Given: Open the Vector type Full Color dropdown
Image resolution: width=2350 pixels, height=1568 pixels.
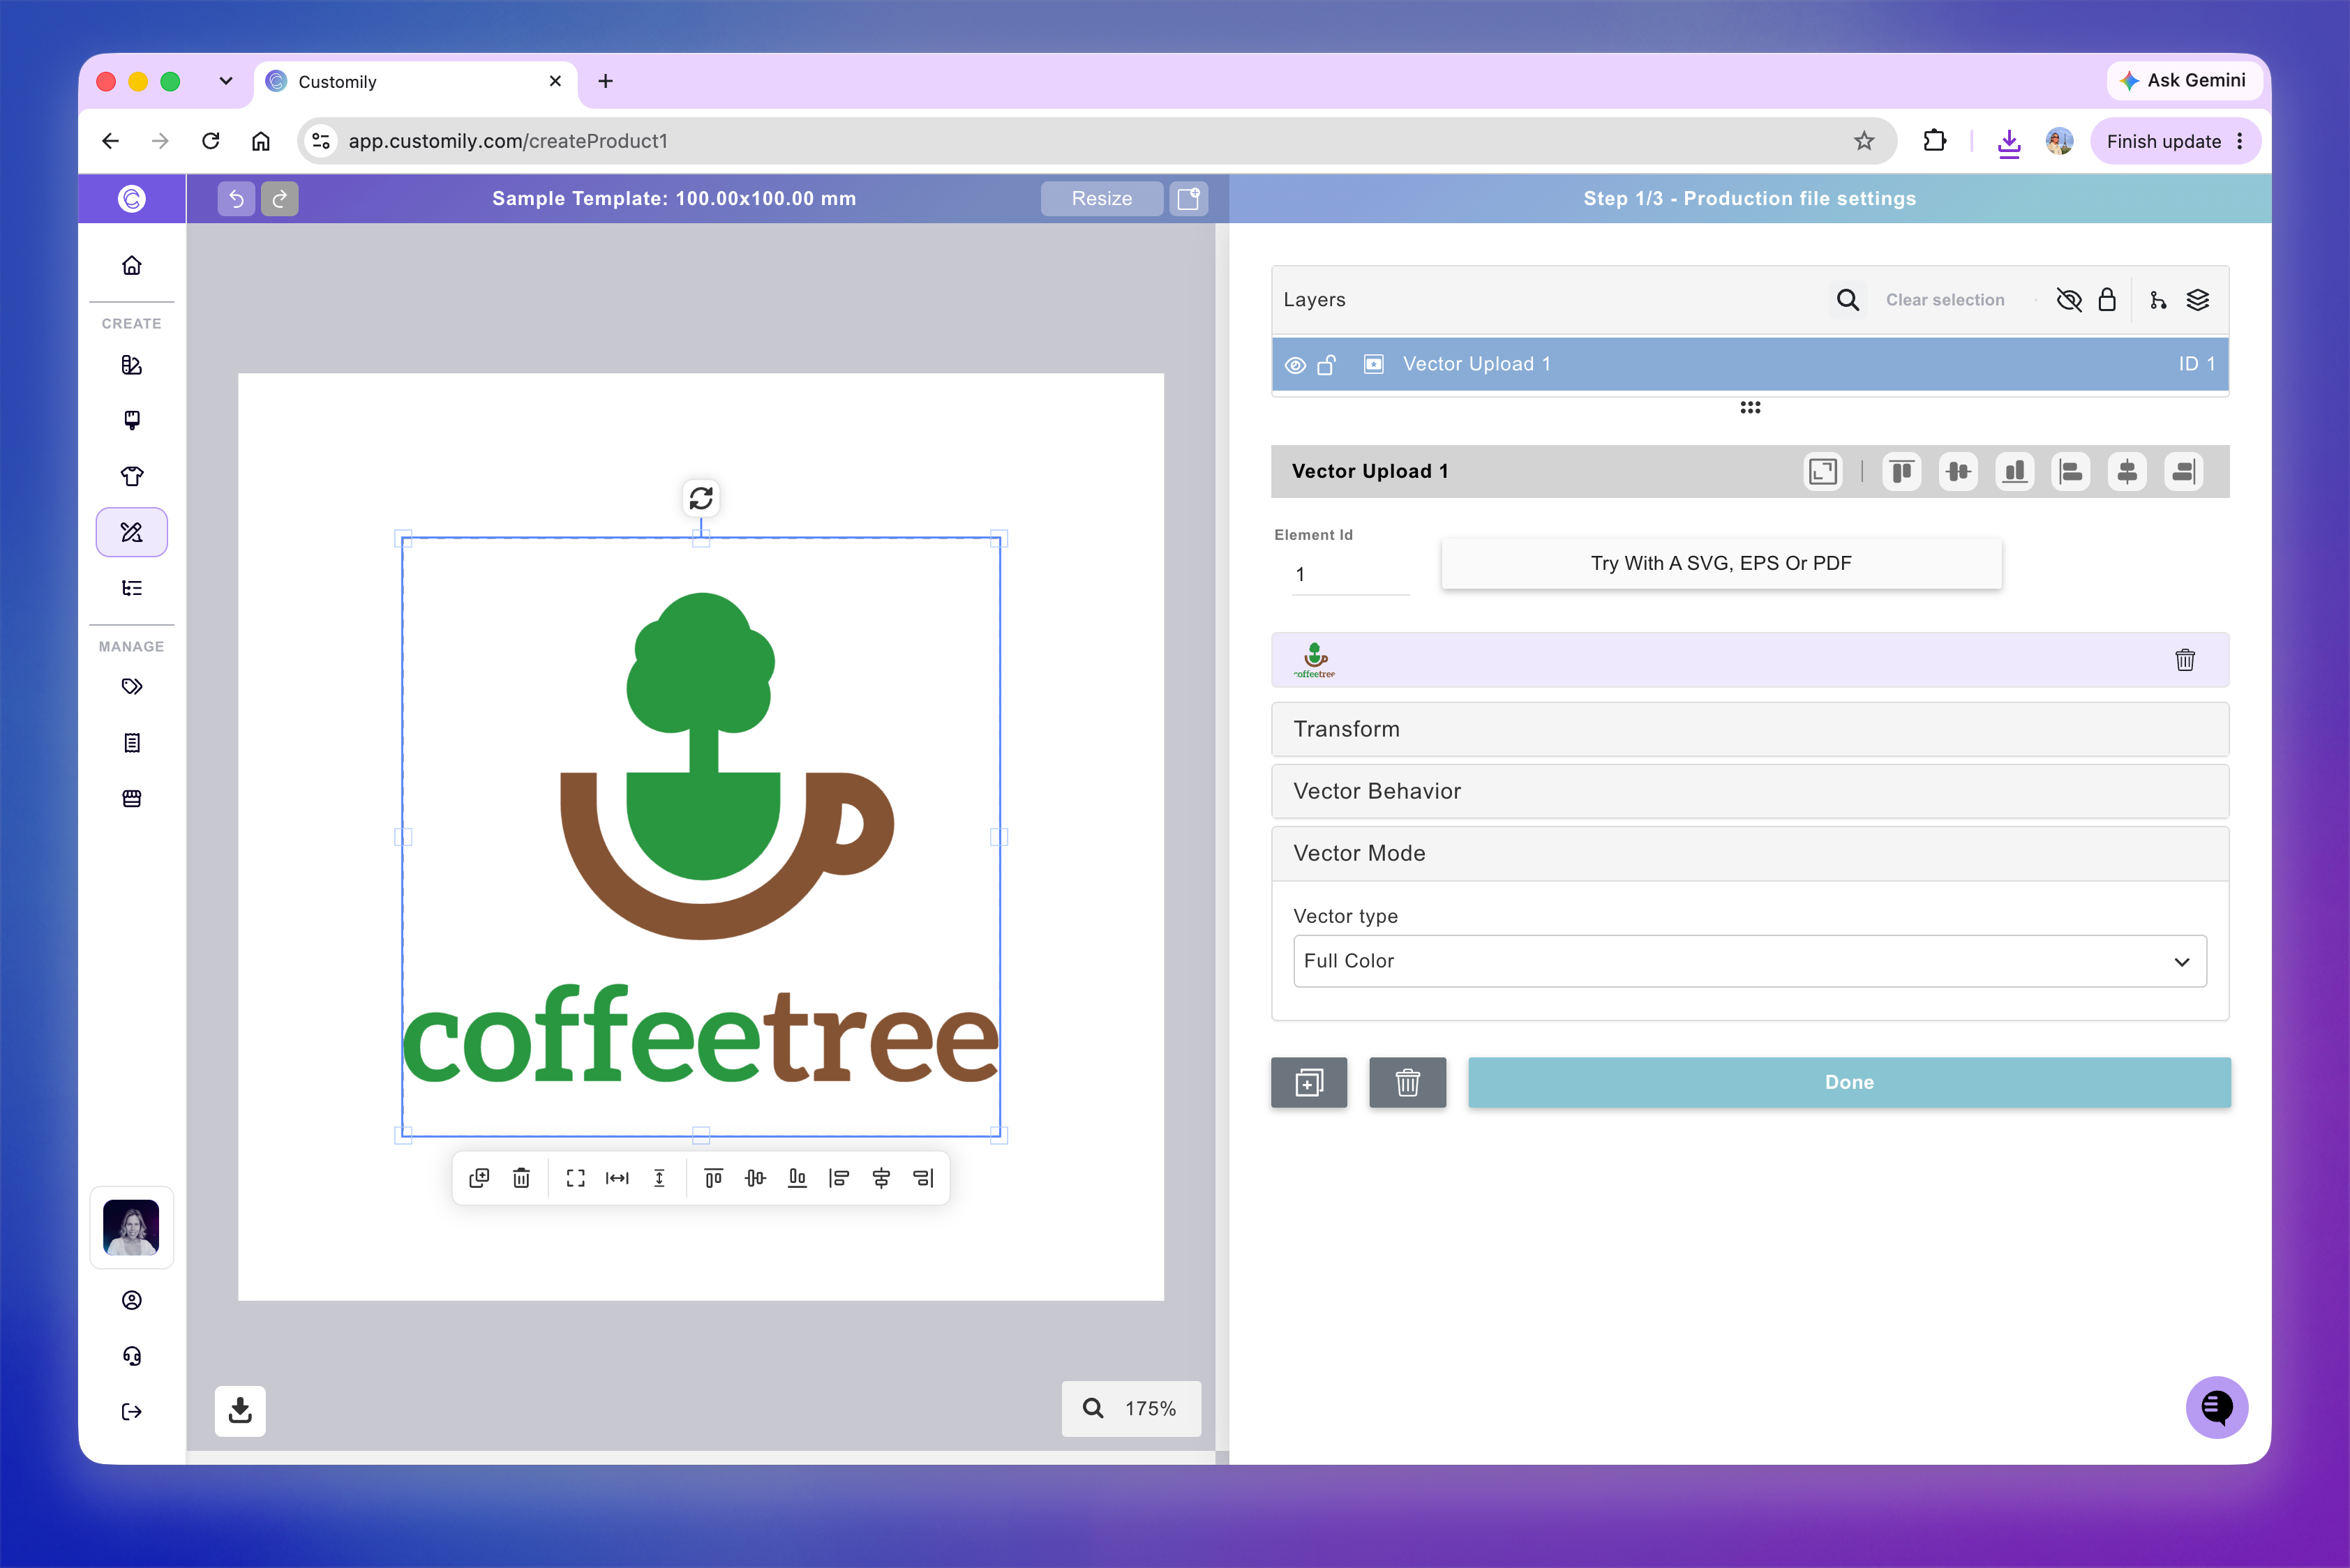Looking at the screenshot, I should [1750, 961].
